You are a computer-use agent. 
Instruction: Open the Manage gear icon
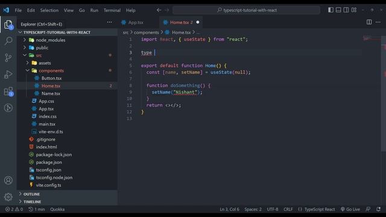point(8,197)
